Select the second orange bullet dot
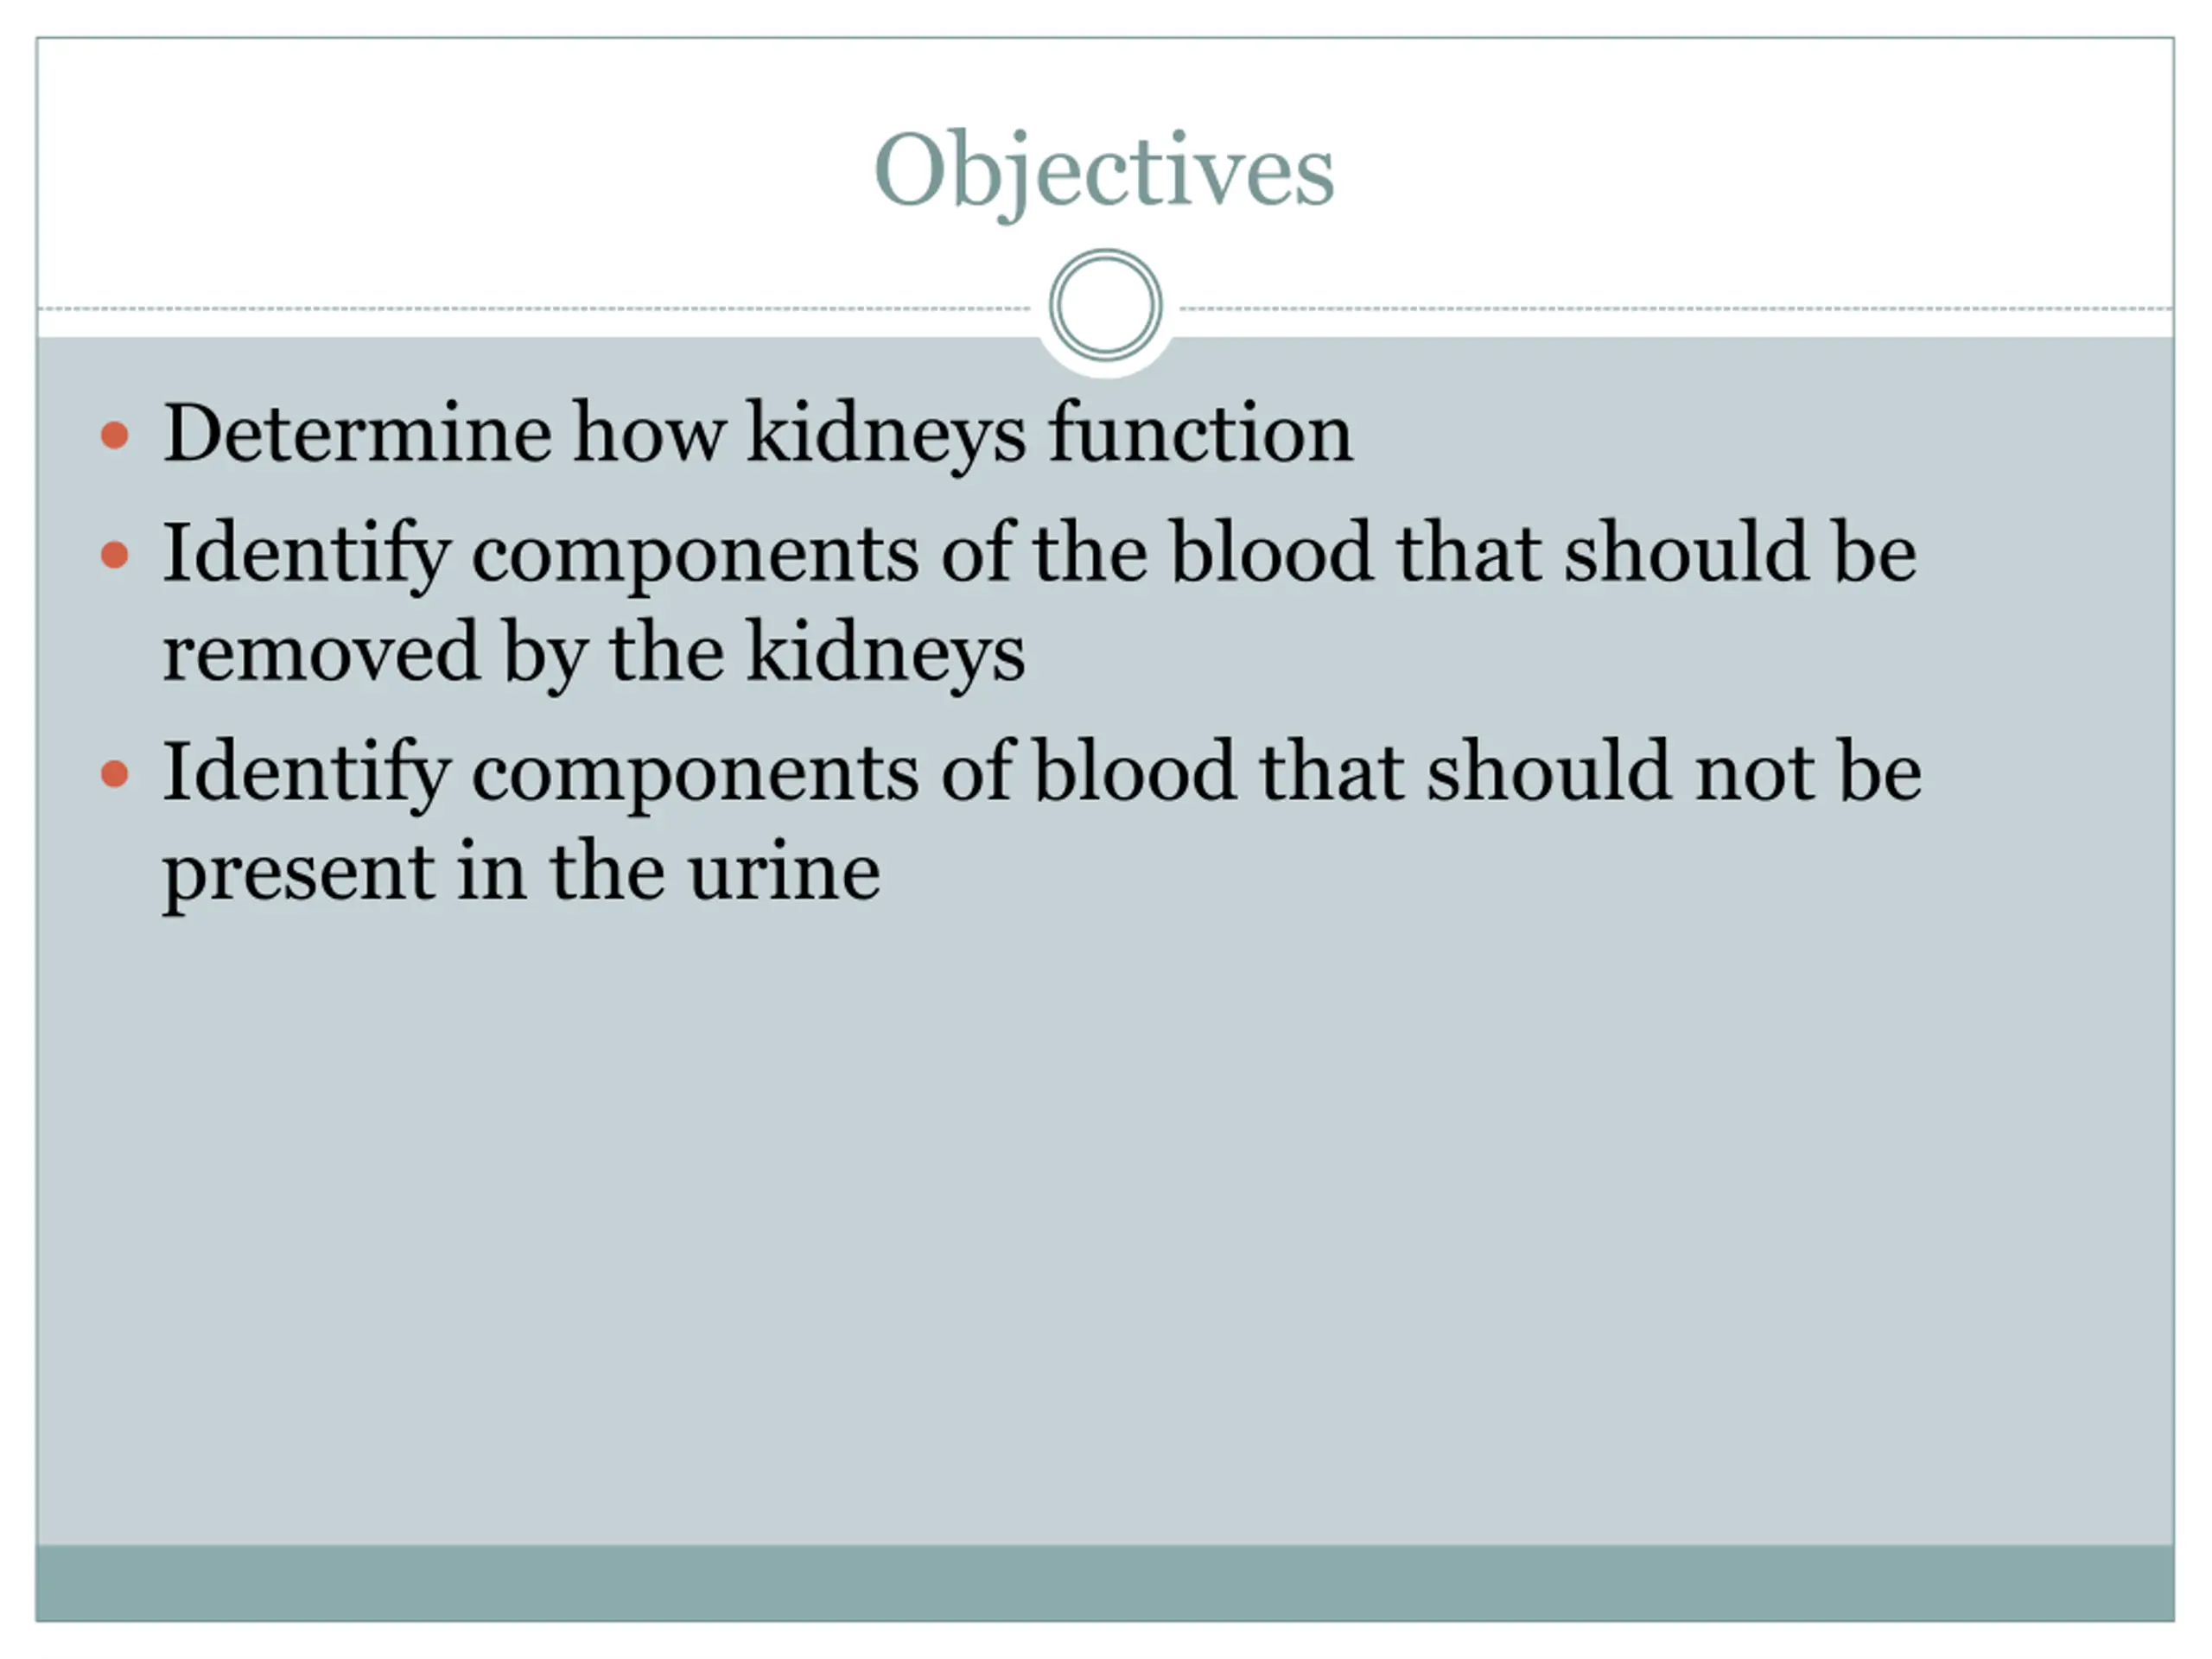 click(x=115, y=554)
